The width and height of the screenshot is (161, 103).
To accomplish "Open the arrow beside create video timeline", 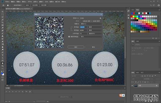I will (71, 97).
